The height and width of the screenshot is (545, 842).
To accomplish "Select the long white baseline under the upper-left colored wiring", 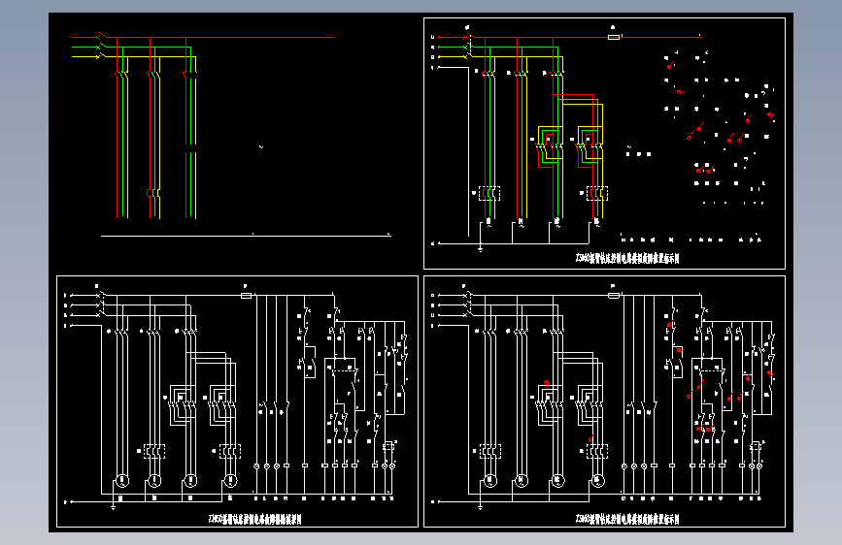I will 246,236.
